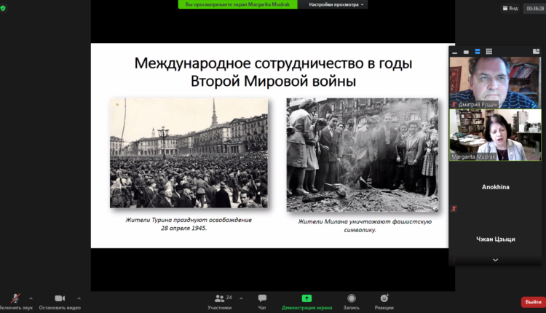Click the side-by-side mode icon in the video panel
The image size is (546, 313).
click(x=536, y=52)
